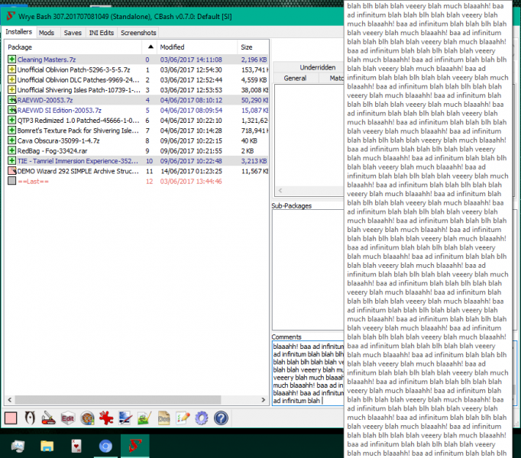521x458 pixels.
Task: Click the 153,741 size value
Action: [254, 70]
